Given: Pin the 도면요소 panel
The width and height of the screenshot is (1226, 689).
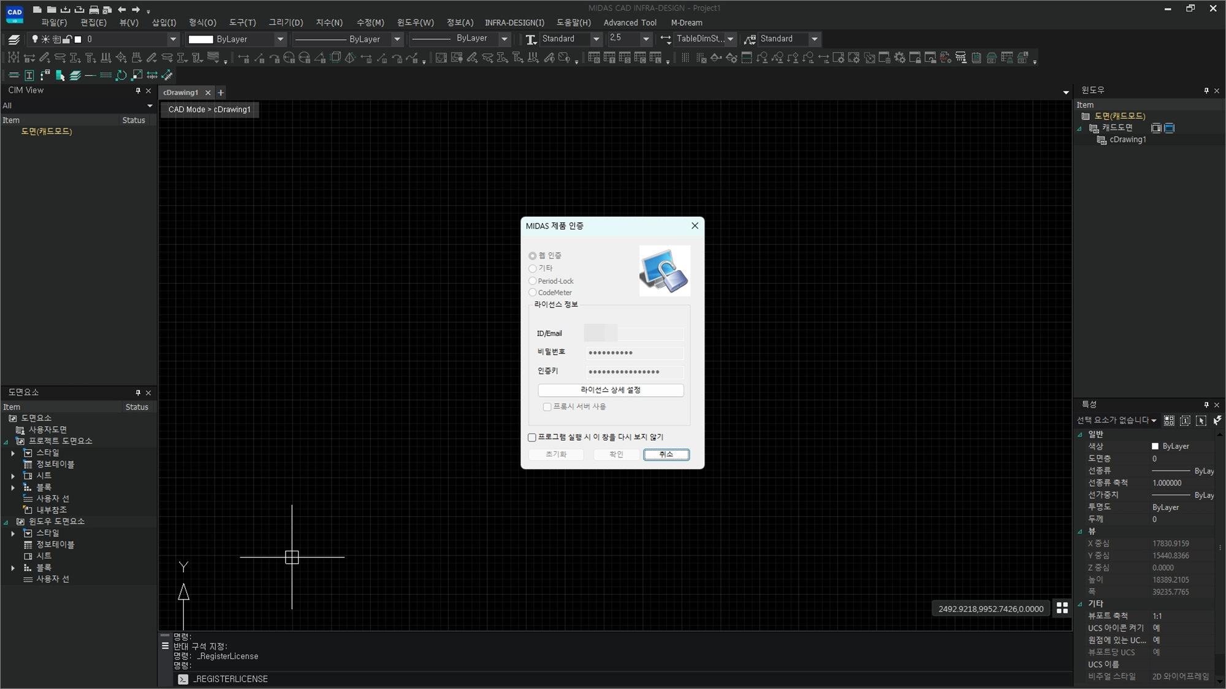Looking at the screenshot, I should 138,393.
